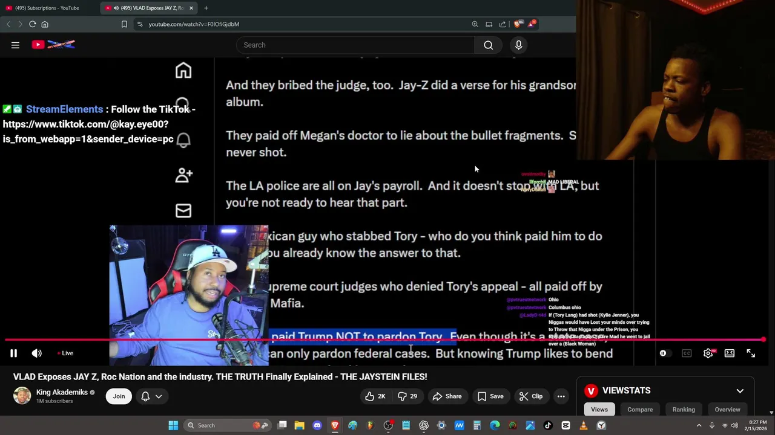Open the YouTube guide hamburger menu
Image resolution: width=775 pixels, height=435 pixels.
(15, 45)
